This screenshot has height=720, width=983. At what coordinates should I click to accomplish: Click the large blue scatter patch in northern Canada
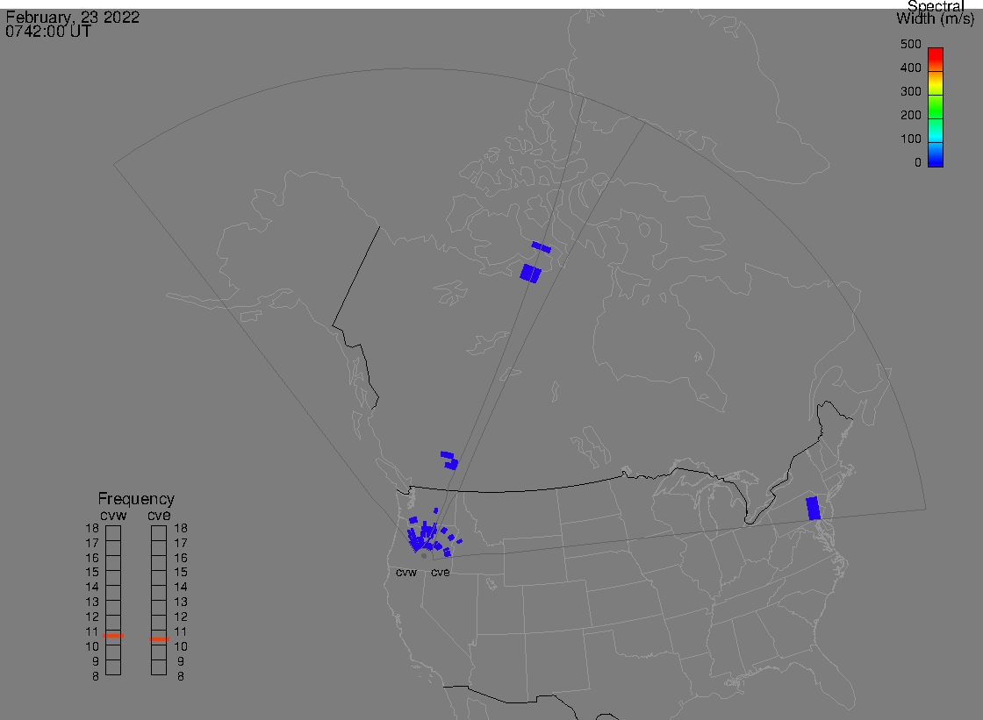[530, 274]
